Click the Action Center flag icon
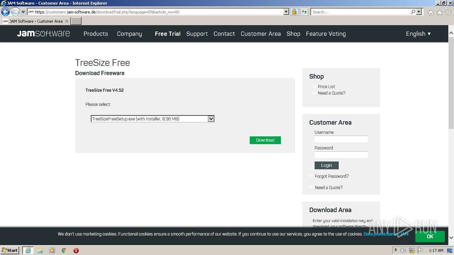 point(420,250)
